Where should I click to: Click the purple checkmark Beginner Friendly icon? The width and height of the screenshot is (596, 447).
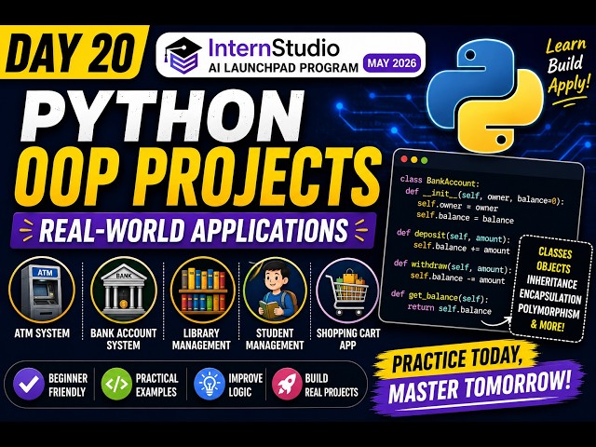click(x=29, y=384)
